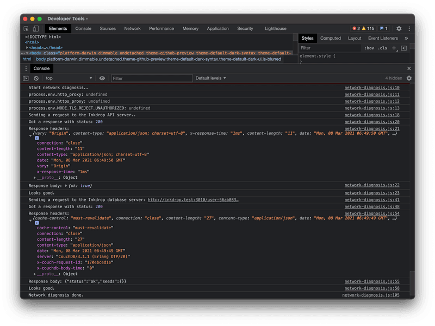Open DevTools settings gear
Image resolution: width=435 pixels, height=326 pixels.
point(399,29)
